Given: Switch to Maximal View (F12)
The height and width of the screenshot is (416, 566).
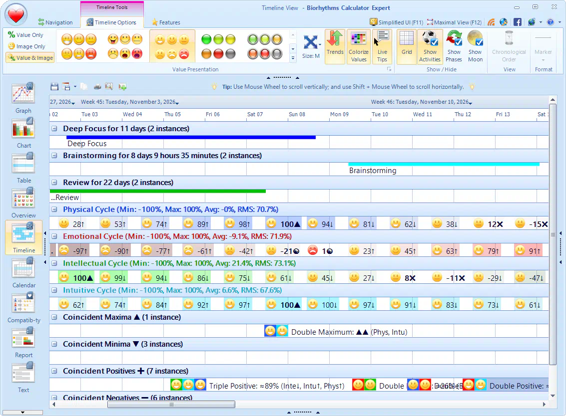Looking at the screenshot, I should [454, 22].
